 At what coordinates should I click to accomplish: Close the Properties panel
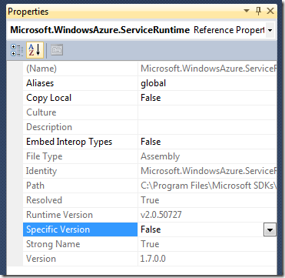pos(270,11)
